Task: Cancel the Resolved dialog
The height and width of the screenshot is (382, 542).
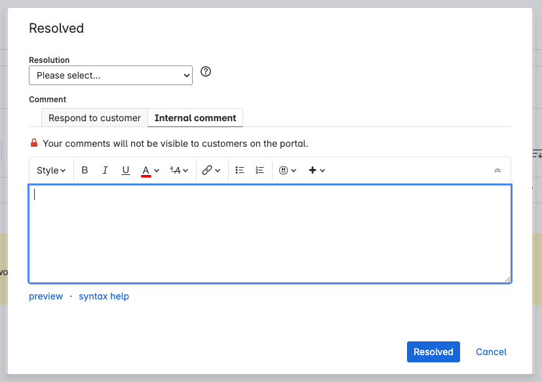Action: pos(491,352)
